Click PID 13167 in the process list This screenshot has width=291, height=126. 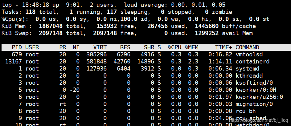(14, 61)
